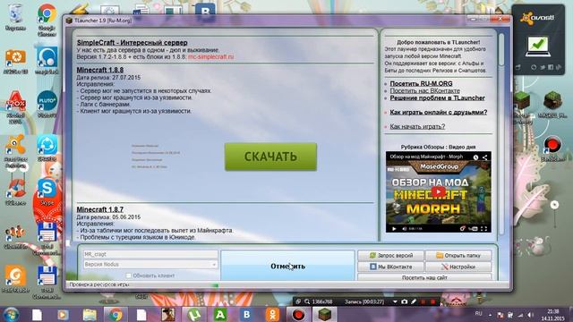Click the Открыть папку button
573x322 pixels.
coord(458,256)
